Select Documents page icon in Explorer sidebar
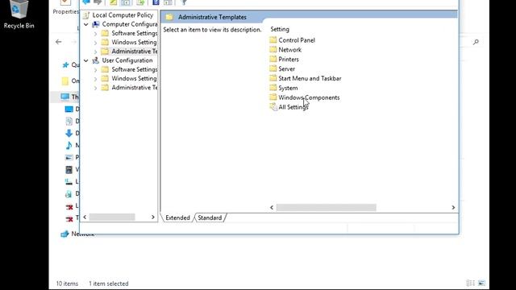This screenshot has height=290, width=516. click(69, 121)
